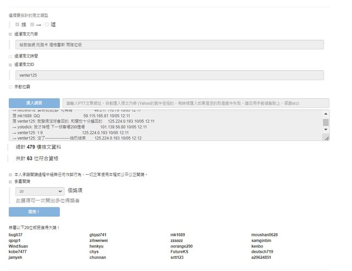
Task: Click winner name bugli37 in results
Action: click(x=15, y=235)
